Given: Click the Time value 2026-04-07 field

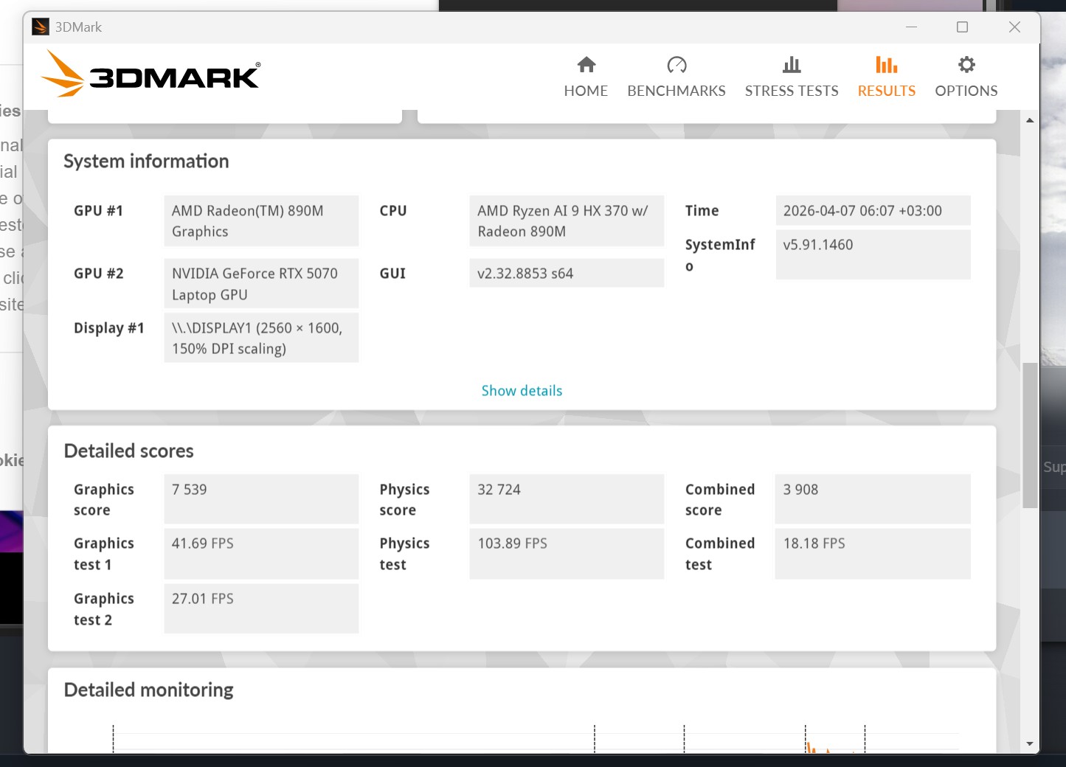Looking at the screenshot, I should 873,211.
